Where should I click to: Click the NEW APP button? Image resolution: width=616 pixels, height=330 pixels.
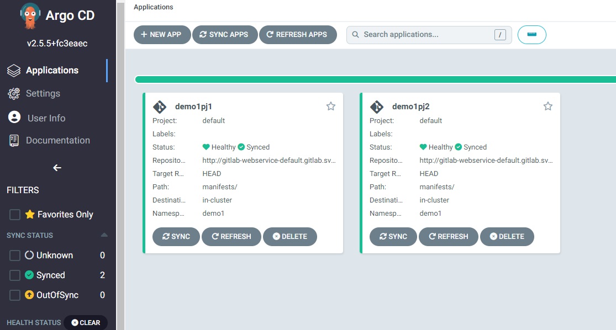162,35
